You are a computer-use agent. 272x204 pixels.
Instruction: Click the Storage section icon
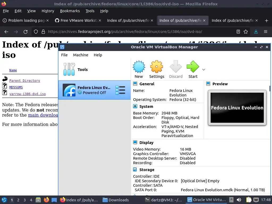pos(135,169)
